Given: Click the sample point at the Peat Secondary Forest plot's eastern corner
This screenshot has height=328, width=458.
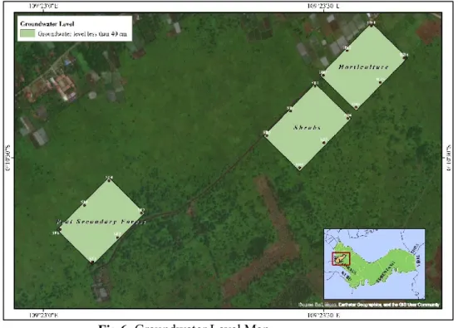Looking at the screenshot, I should (141, 213).
